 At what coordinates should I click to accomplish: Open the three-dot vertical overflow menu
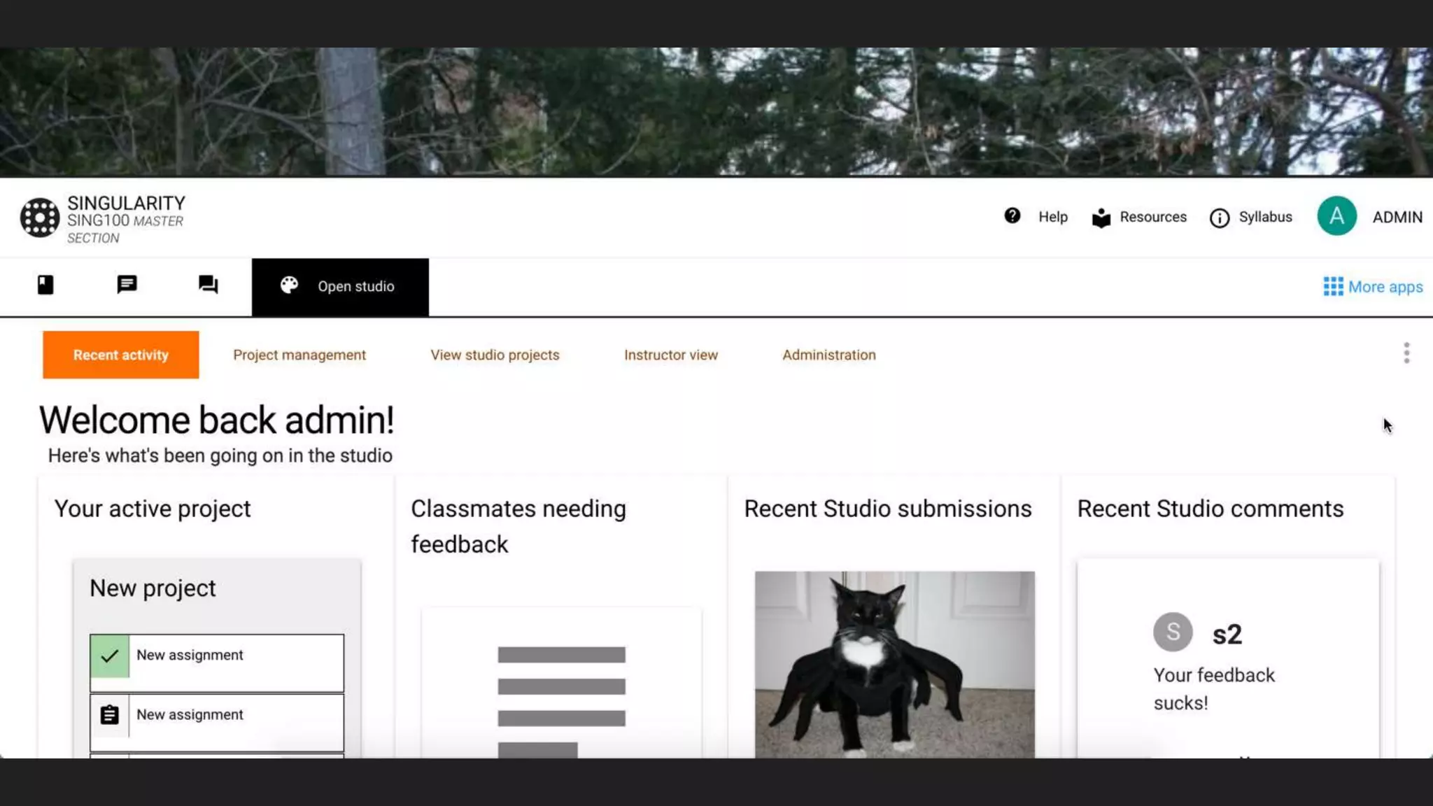[1406, 353]
